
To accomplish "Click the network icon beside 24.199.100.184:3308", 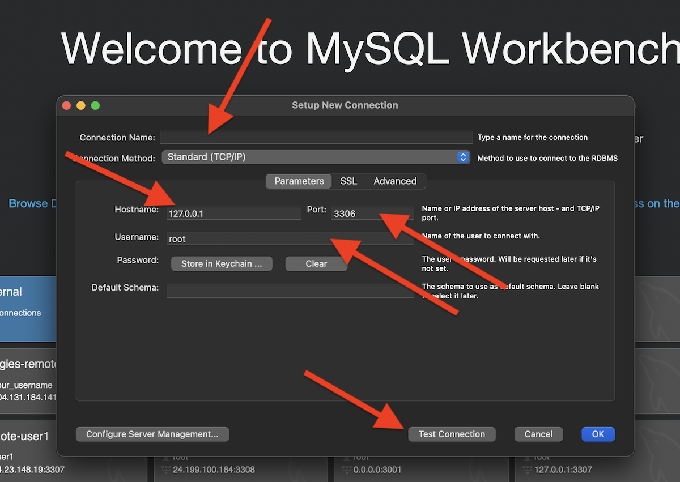I will click(x=165, y=470).
